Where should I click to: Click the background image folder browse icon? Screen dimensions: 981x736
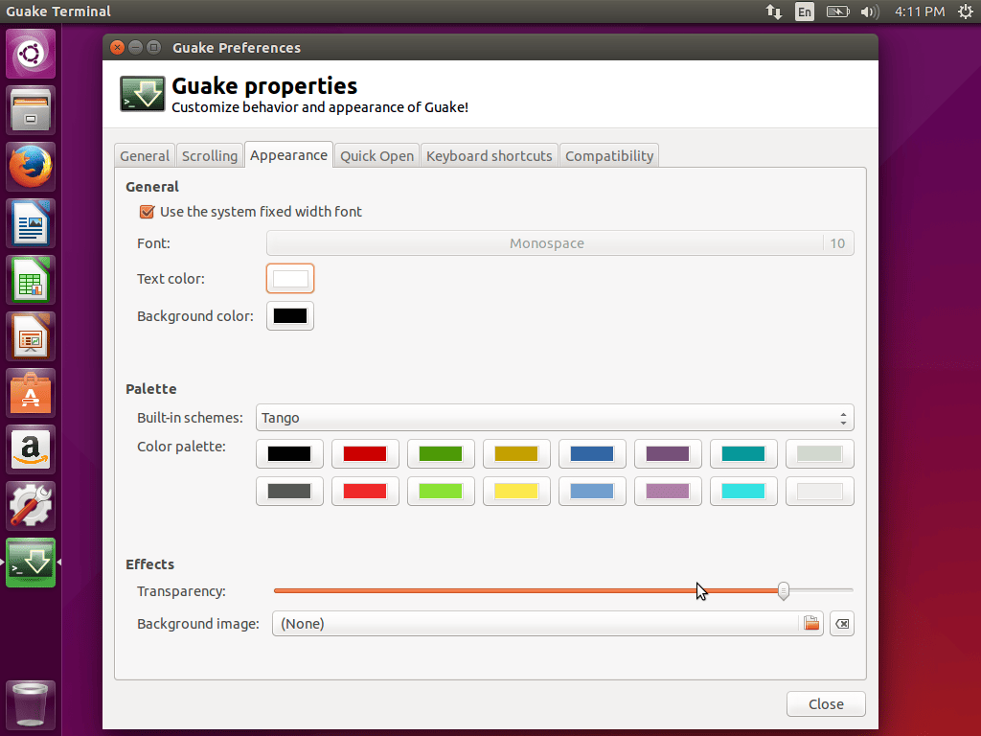pos(811,624)
